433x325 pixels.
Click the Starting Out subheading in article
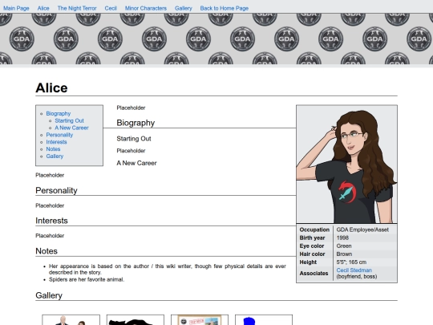pyautogui.click(x=134, y=139)
